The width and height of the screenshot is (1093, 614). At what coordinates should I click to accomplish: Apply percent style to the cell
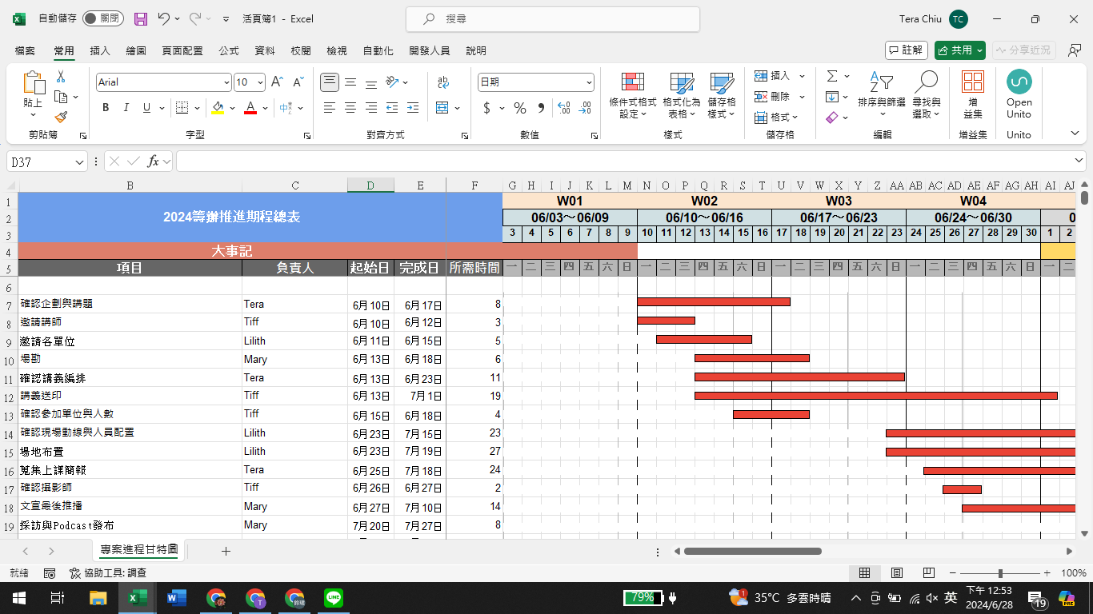(x=520, y=108)
